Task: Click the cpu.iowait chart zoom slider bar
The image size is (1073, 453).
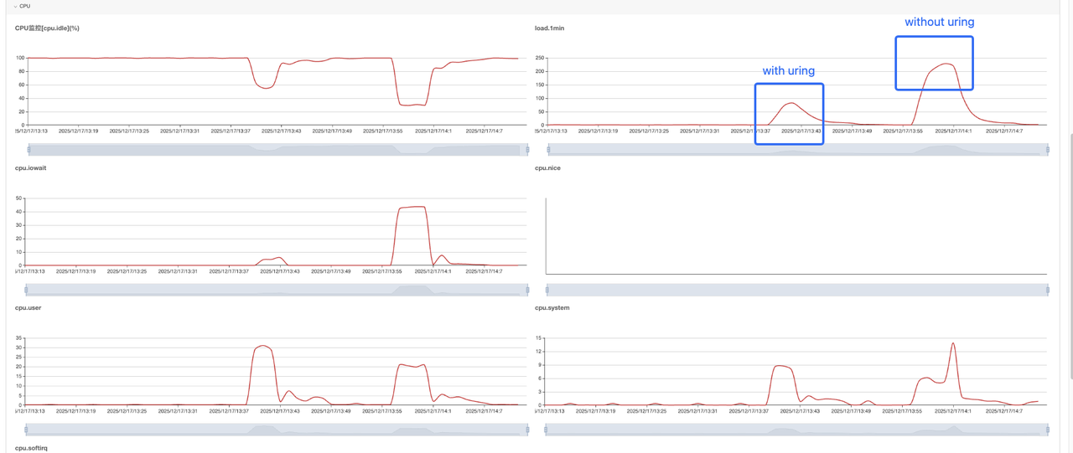Action: coord(277,289)
